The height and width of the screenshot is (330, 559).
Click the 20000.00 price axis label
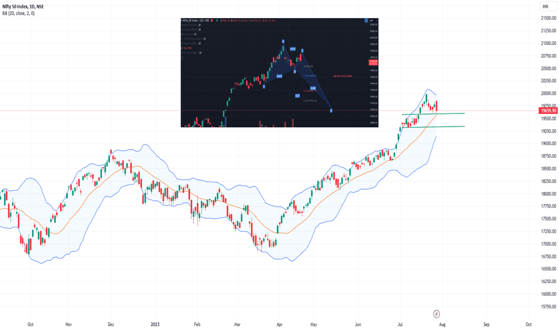[x=549, y=94]
